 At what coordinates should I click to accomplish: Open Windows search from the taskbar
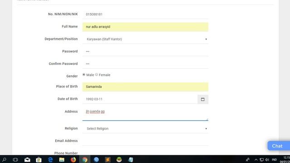point(4,159)
